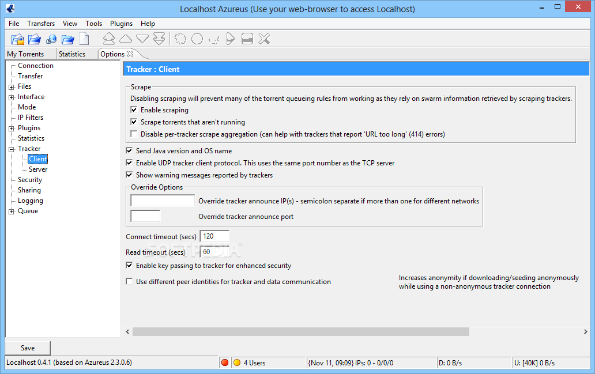Uncheck Scrape torrents that aren't running
Screen dimensions: 595x374
pyautogui.click(x=134, y=122)
